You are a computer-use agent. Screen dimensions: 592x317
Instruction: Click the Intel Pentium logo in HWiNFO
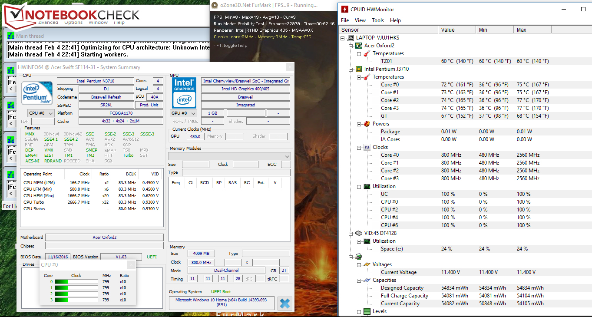tap(37, 93)
